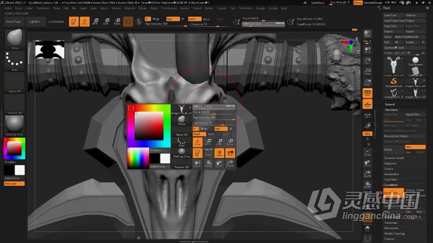
Task: Expand the Crease subsection
Action: pos(389,169)
